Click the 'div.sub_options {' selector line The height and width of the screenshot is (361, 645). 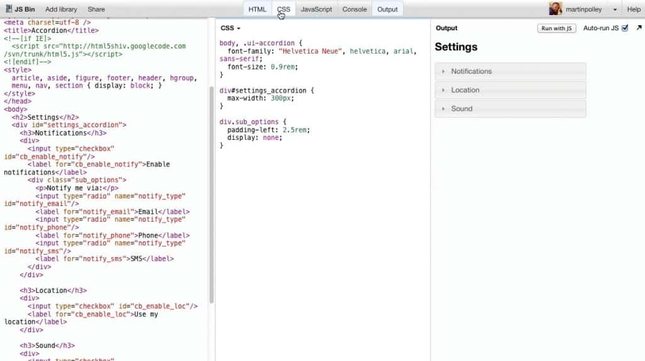point(253,122)
